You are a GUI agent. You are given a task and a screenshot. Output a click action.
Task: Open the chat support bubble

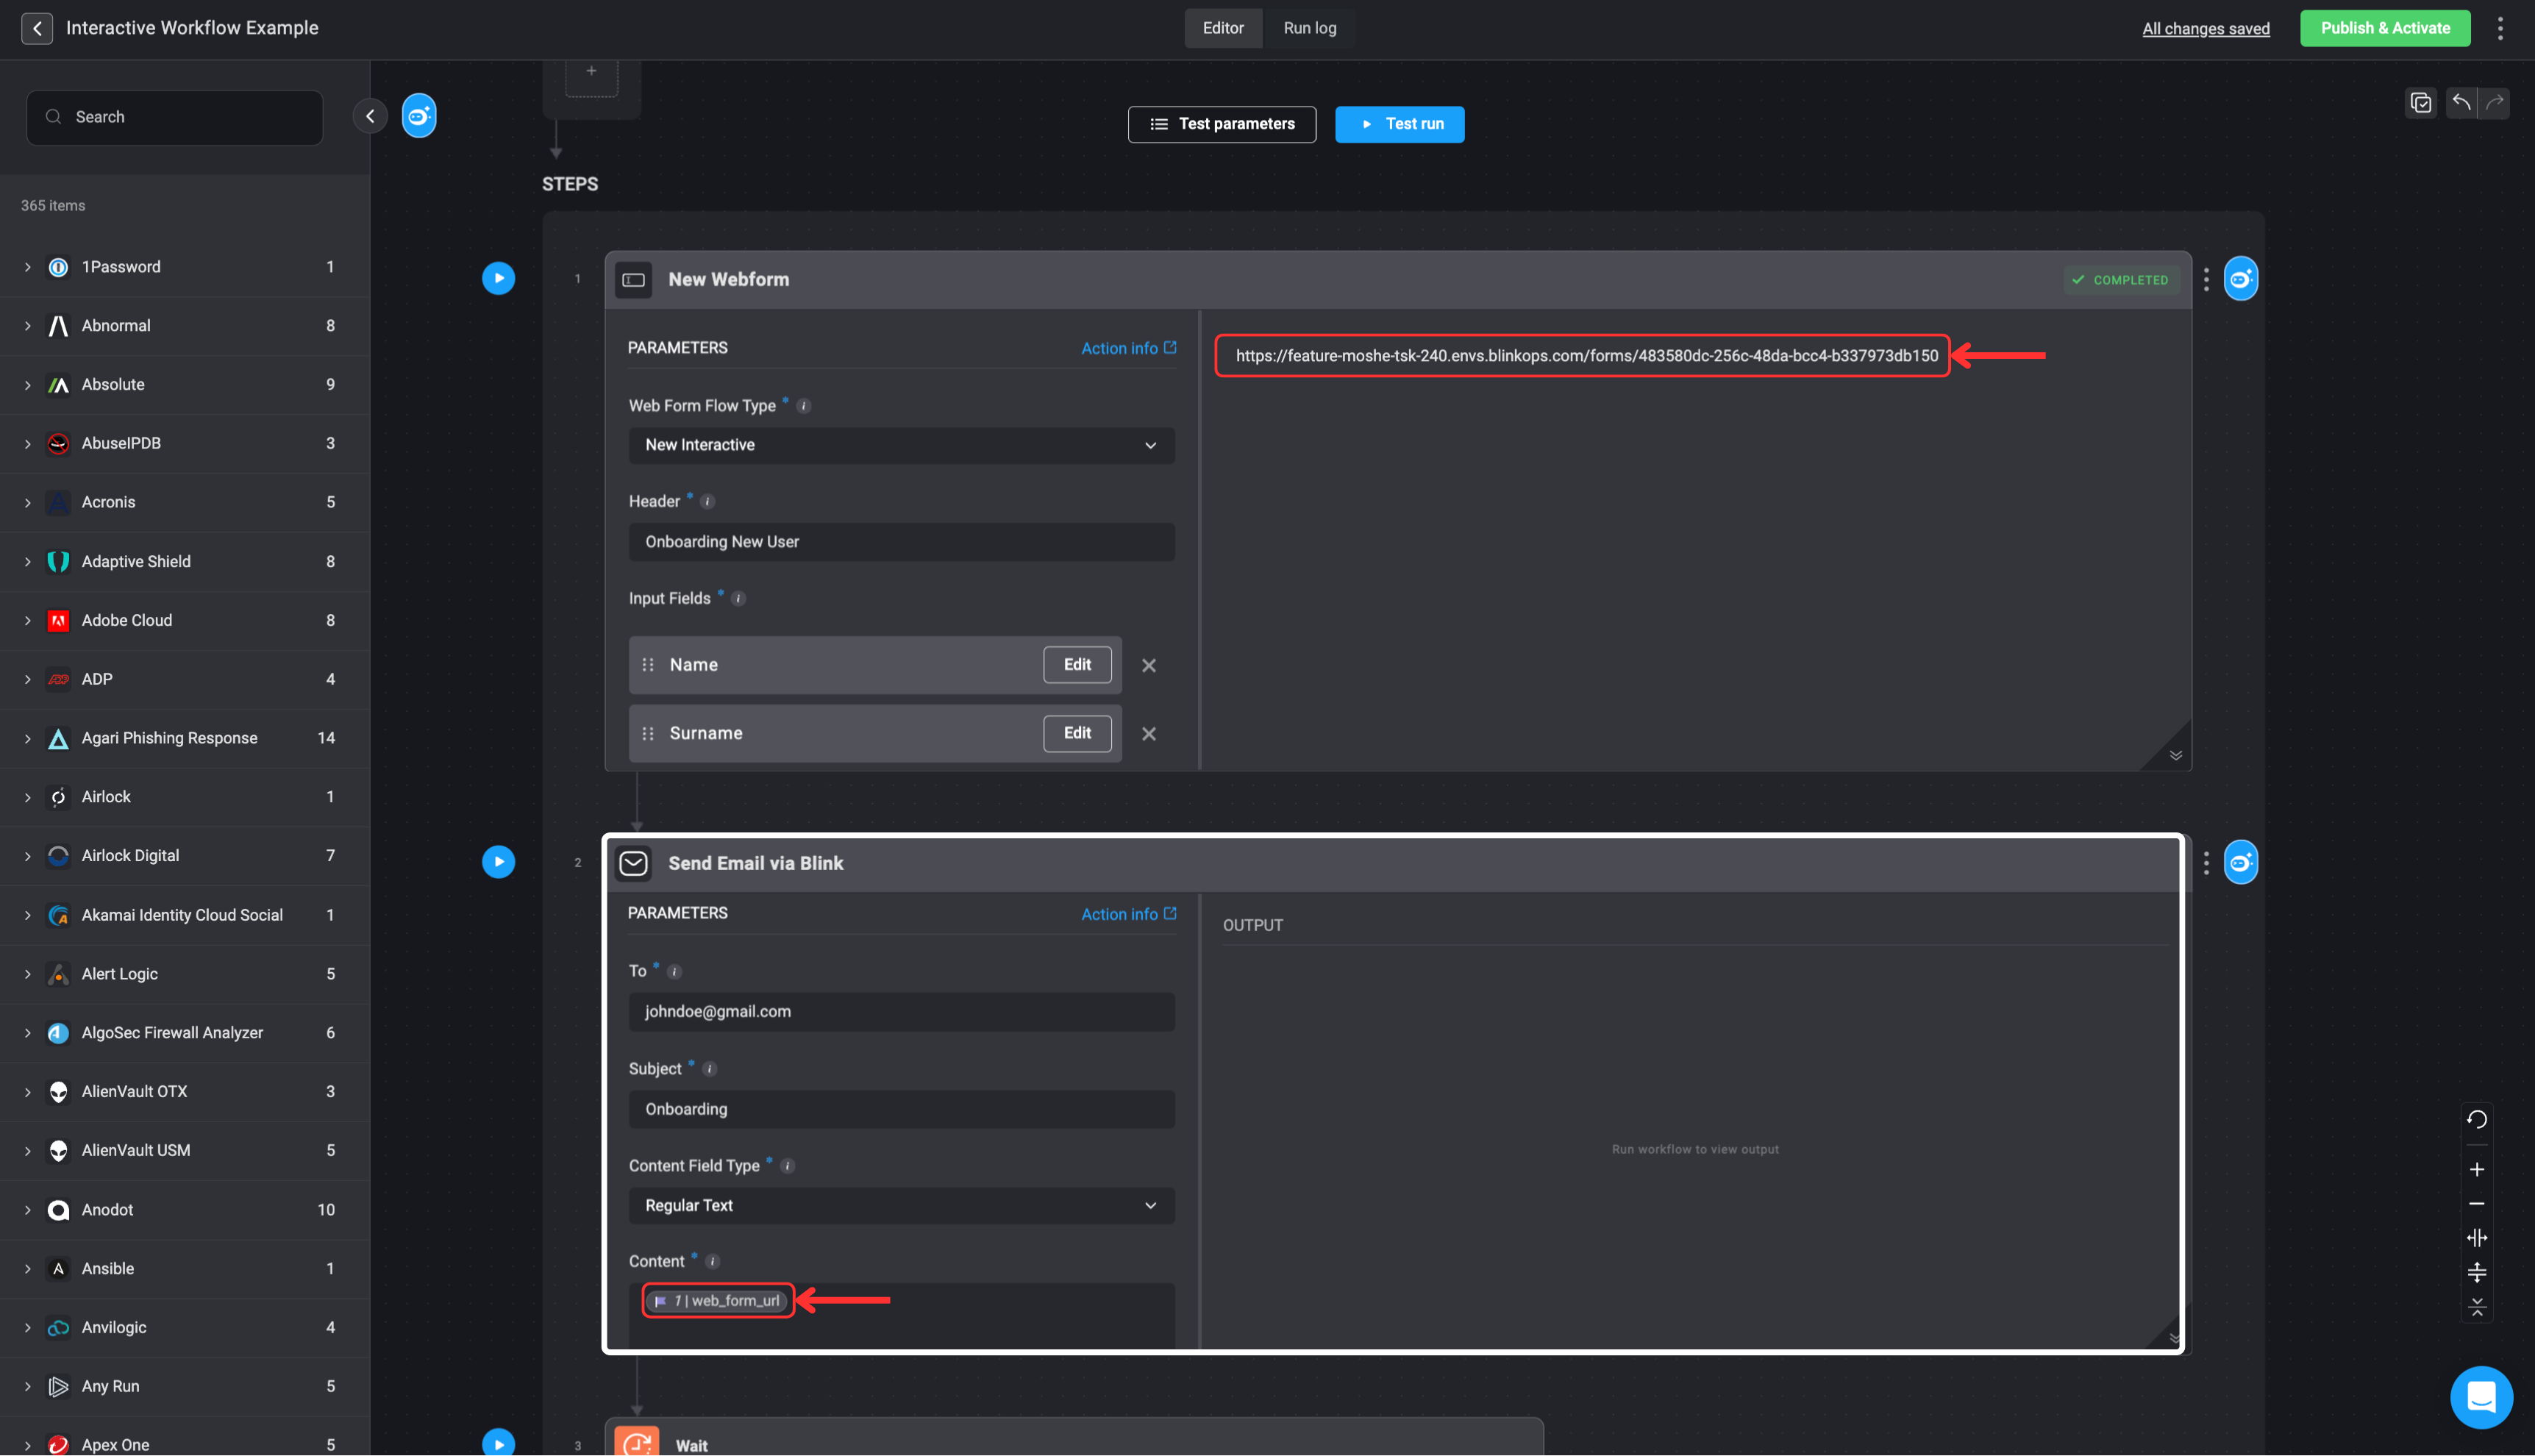point(2480,1396)
